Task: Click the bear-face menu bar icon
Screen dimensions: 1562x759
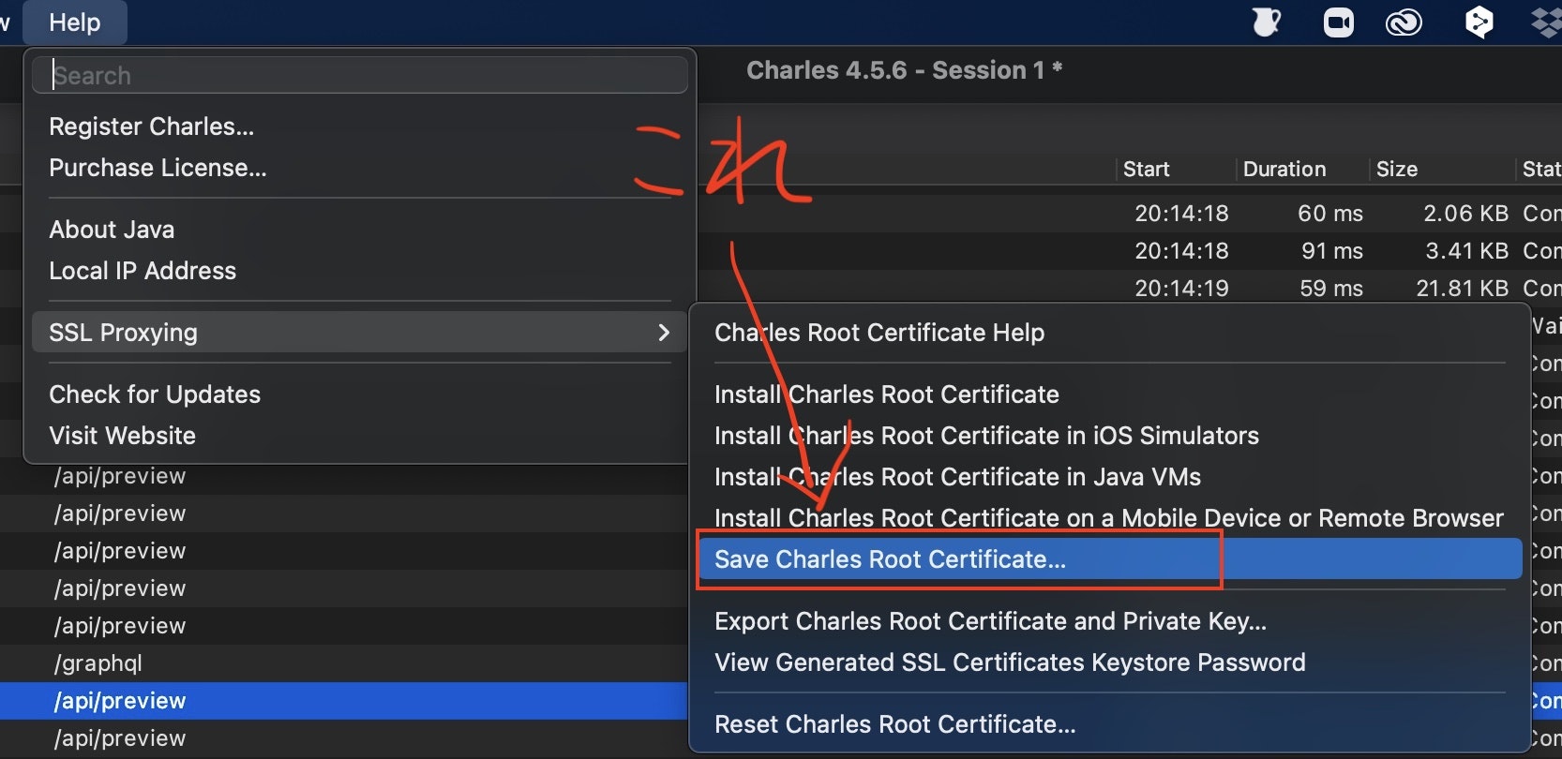Action: coord(1267,22)
